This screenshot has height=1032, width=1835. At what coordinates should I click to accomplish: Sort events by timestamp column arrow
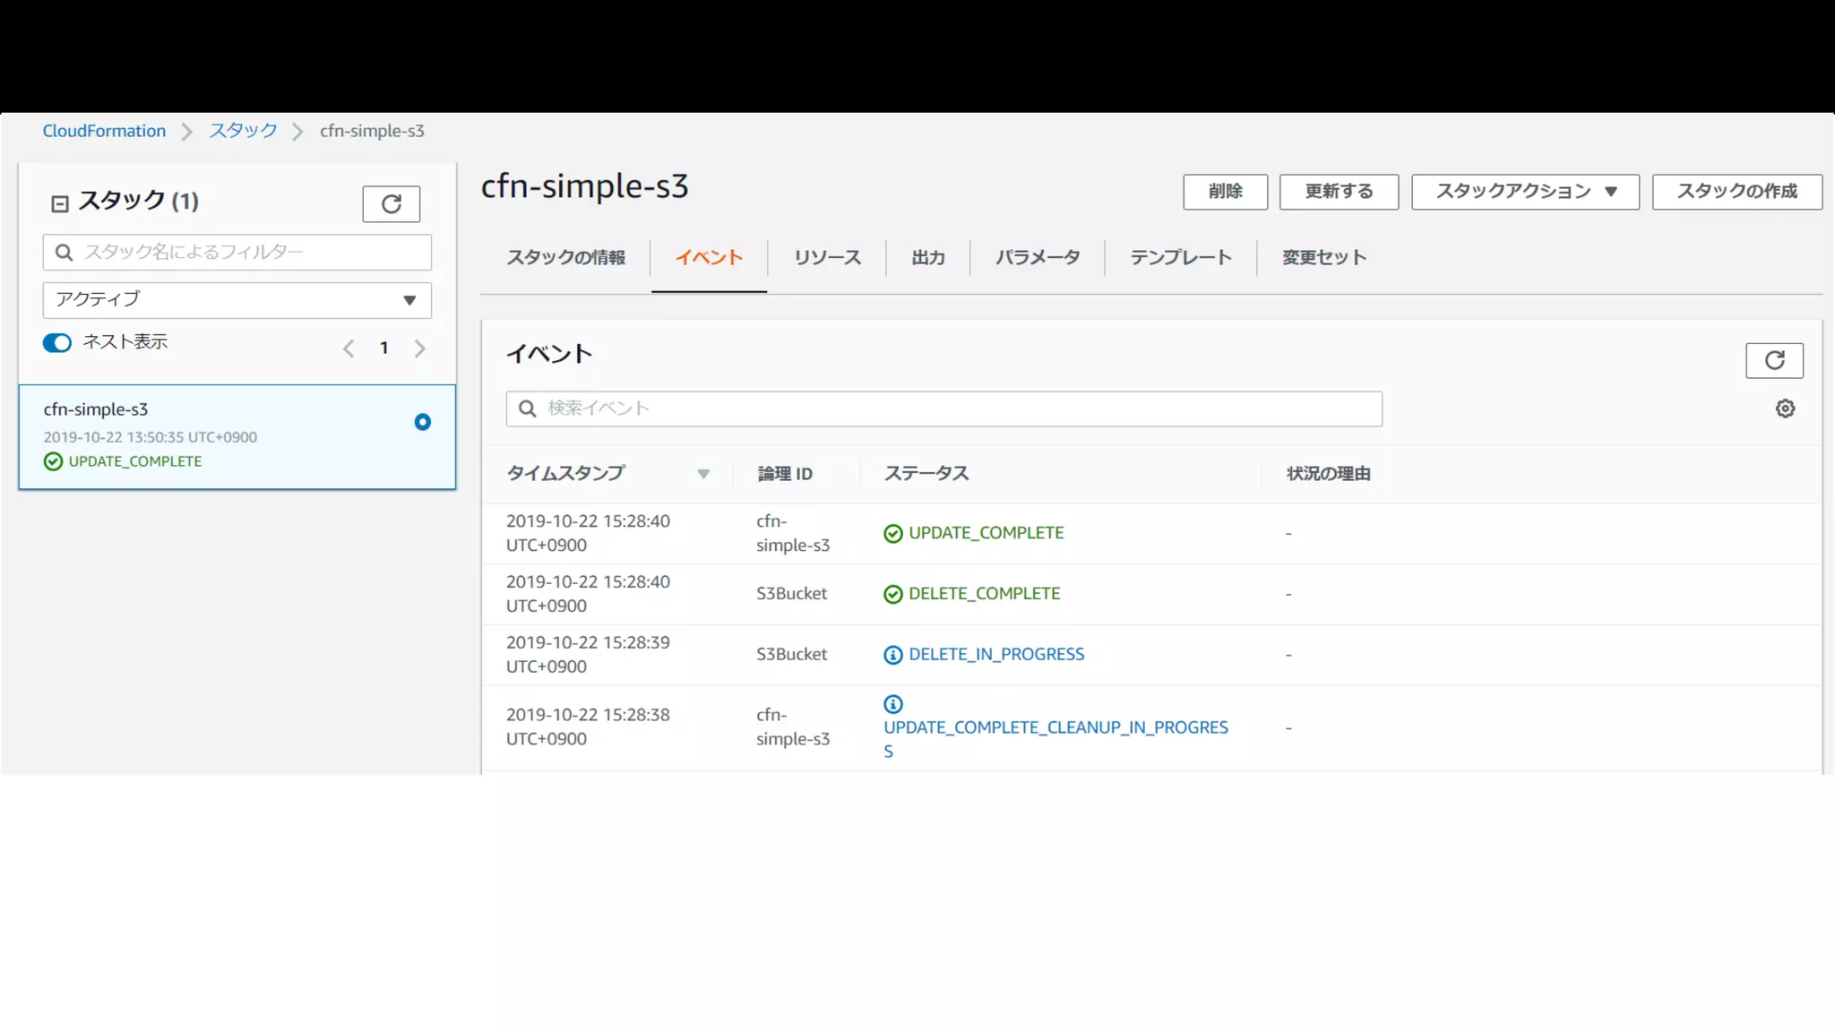tap(703, 474)
